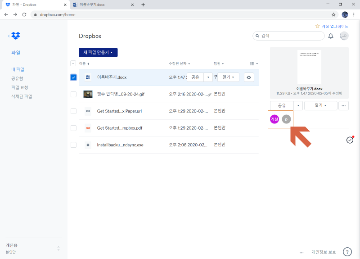The width and height of the screenshot is (360, 259).
Task: Reload the page in the browser
Action: (24, 14)
